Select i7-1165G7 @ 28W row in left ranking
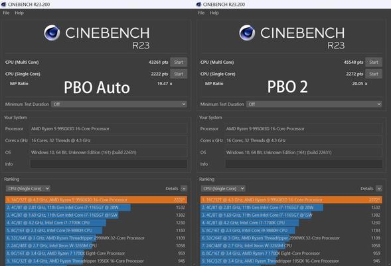The width and height of the screenshot is (391, 266). [x=96, y=207]
